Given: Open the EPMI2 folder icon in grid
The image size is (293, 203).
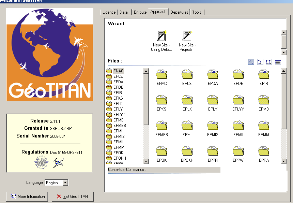Looking at the screenshot, I should 213,125.
